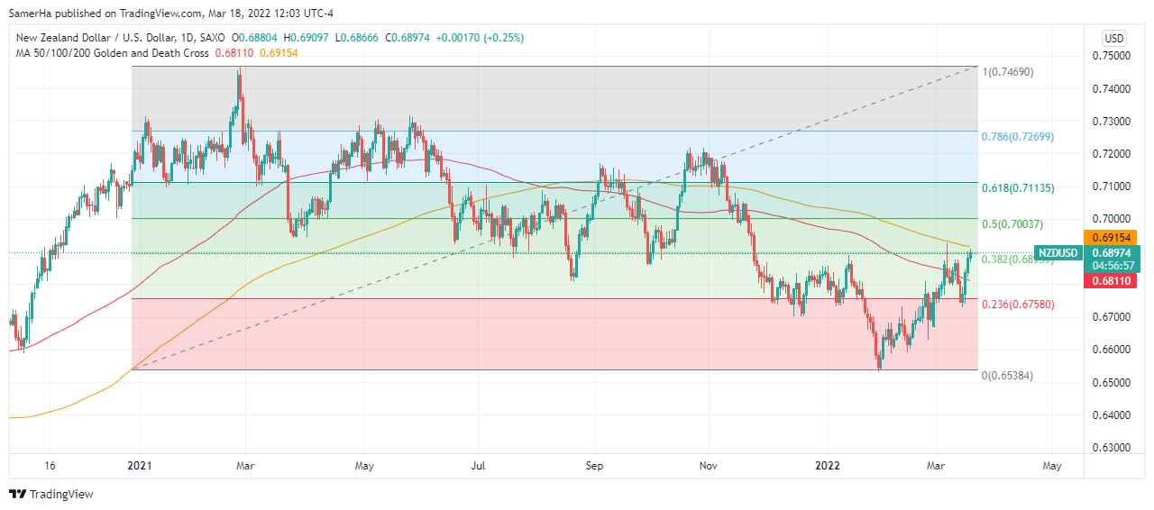Click the Sep label on time axis
This screenshot has height=510, width=1154.
point(595,466)
